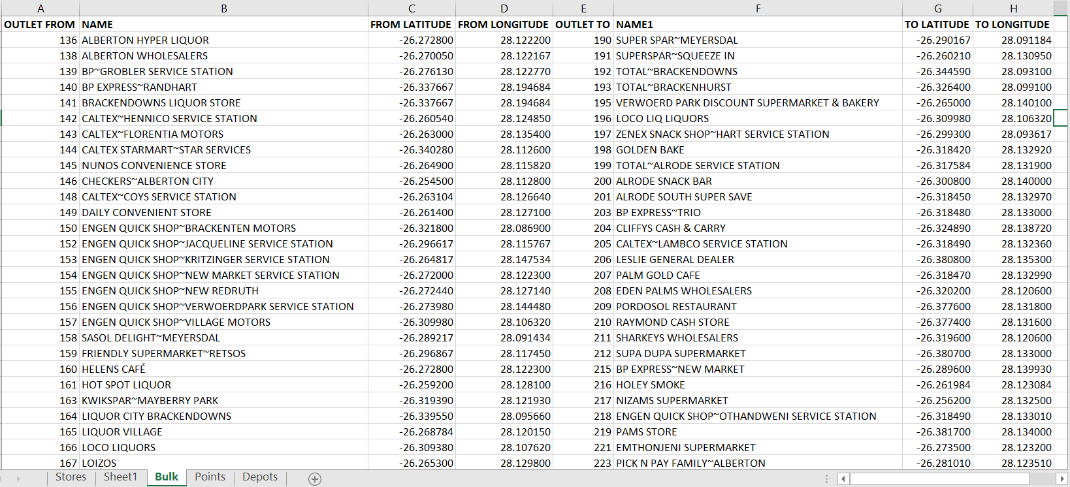
Task: Select column E header
Action: click(x=583, y=8)
